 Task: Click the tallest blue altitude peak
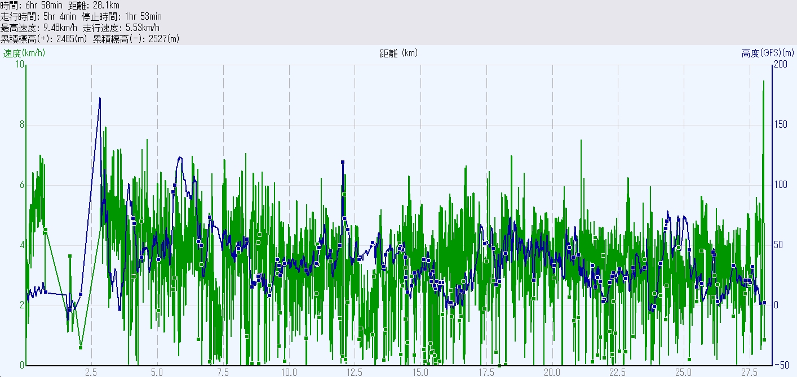coord(100,98)
